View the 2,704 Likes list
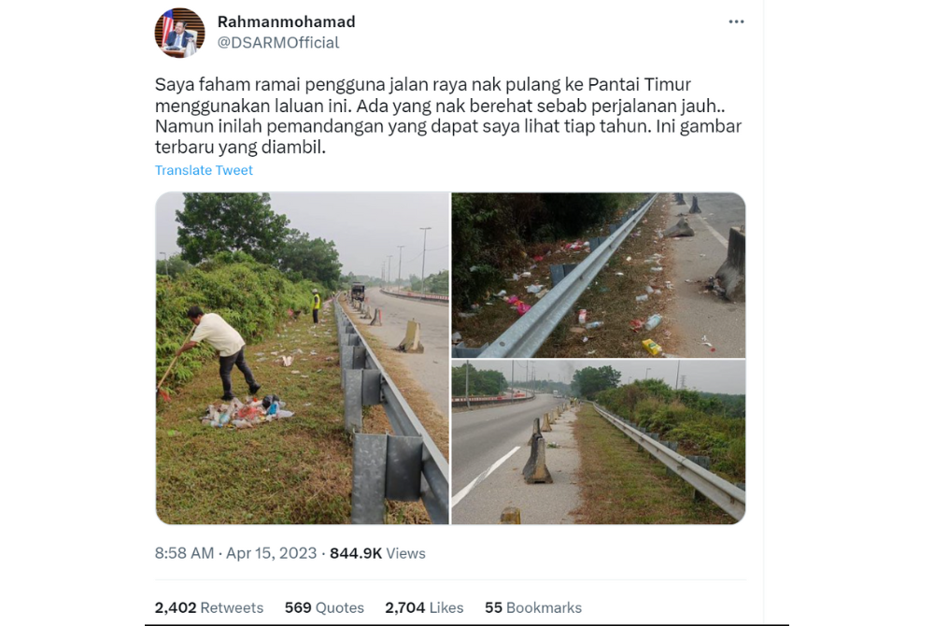This screenshot has width=934, height=626. pyautogui.click(x=424, y=607)
